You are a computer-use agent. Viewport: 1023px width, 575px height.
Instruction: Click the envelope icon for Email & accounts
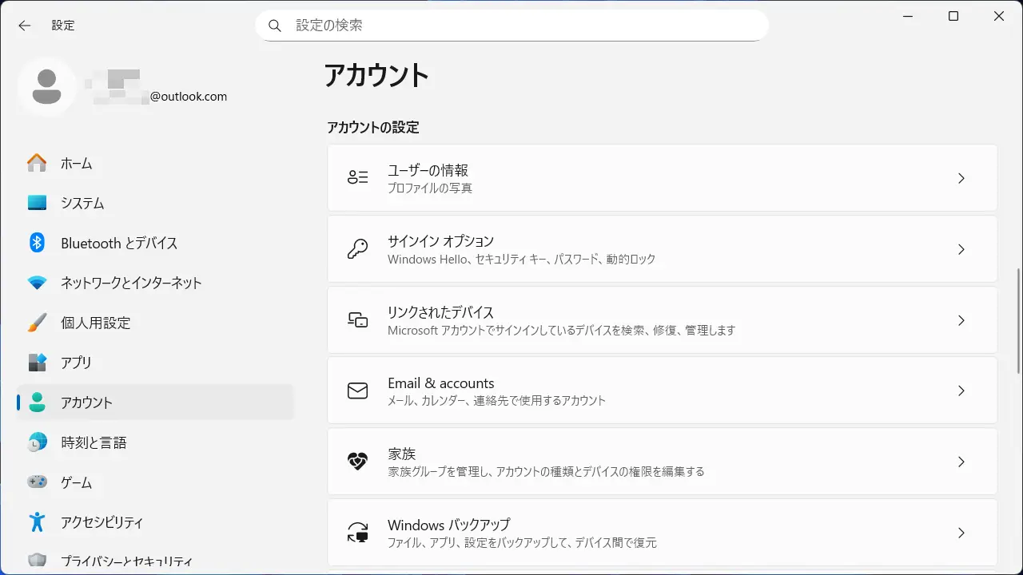[x=357, y=391]
